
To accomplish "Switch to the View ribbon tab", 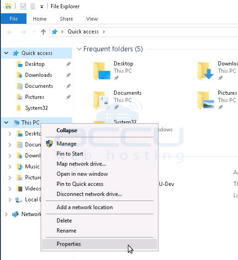I will (x=92, y=19).
